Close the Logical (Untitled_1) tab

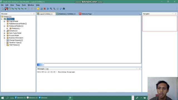pos(54,14)
